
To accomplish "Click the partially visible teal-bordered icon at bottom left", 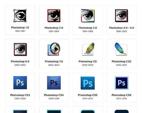I will [x=20, y=111].
